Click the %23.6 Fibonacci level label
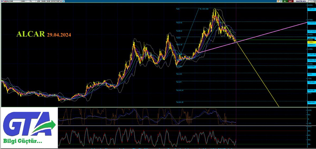This screenshot has height=149, width=316. coord(180,23)
